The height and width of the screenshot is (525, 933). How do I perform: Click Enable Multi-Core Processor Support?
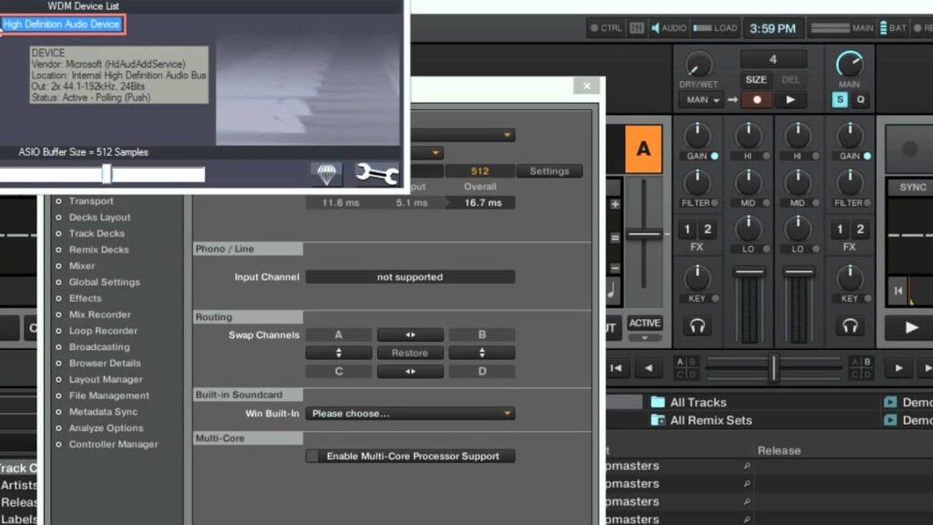point(410,456)
